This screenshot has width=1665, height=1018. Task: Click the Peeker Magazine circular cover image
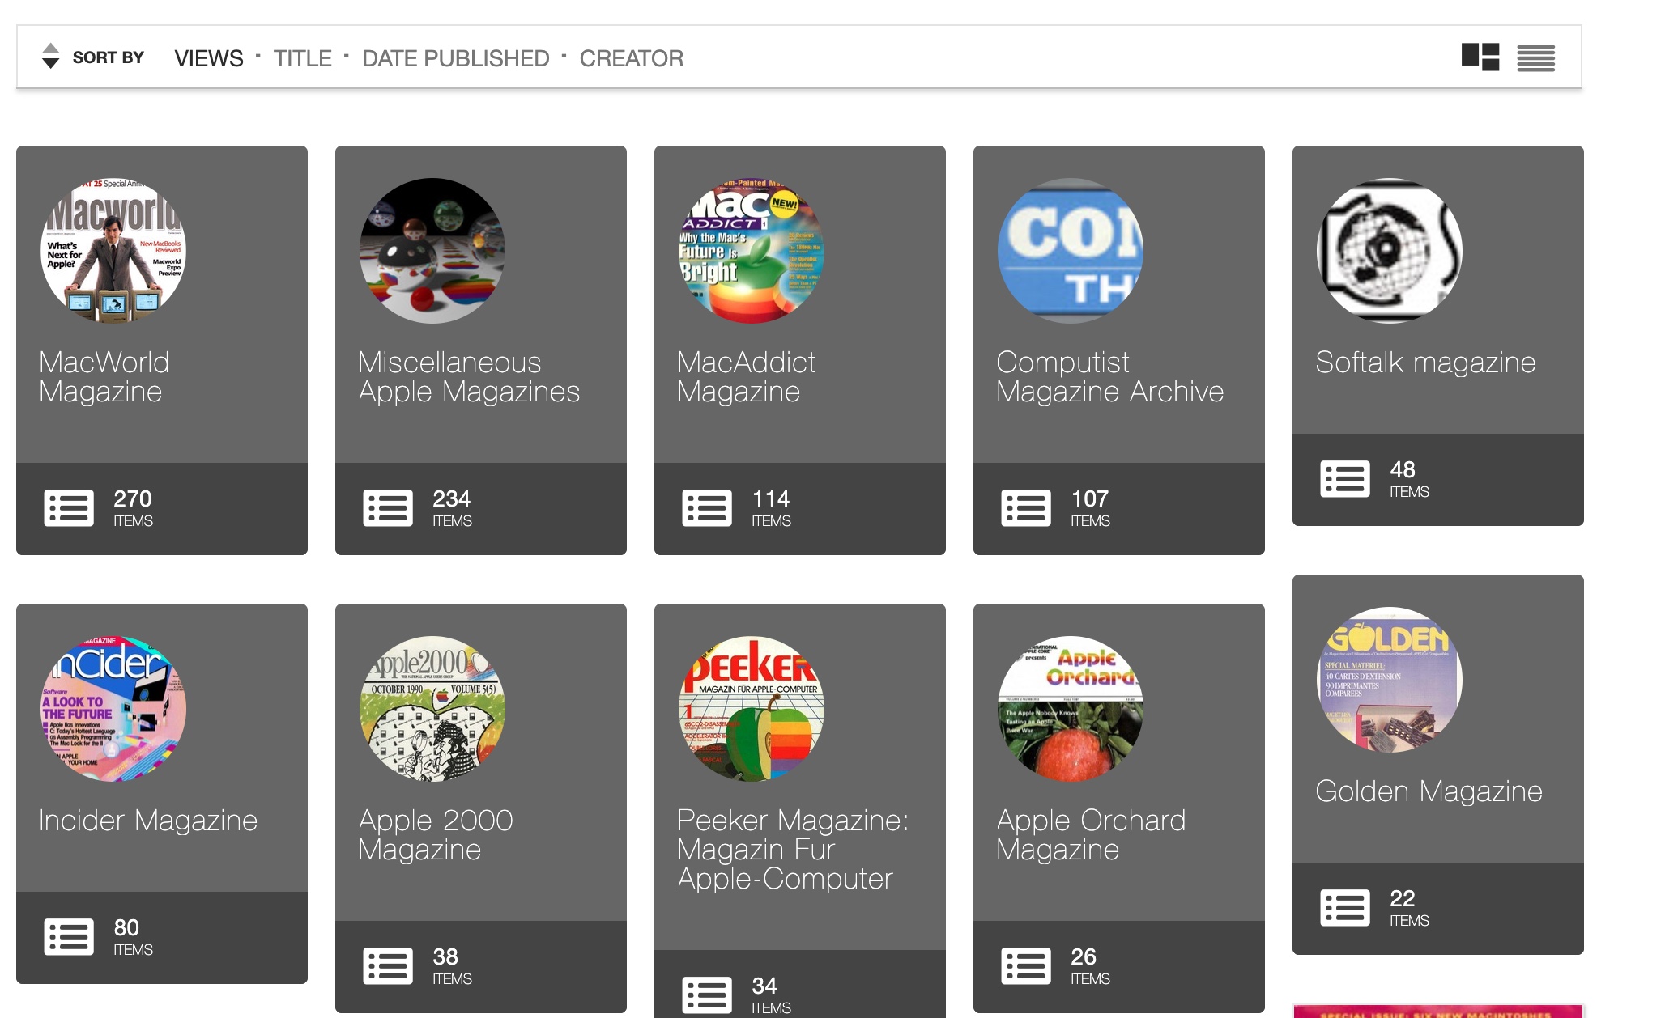coord(752,709)
